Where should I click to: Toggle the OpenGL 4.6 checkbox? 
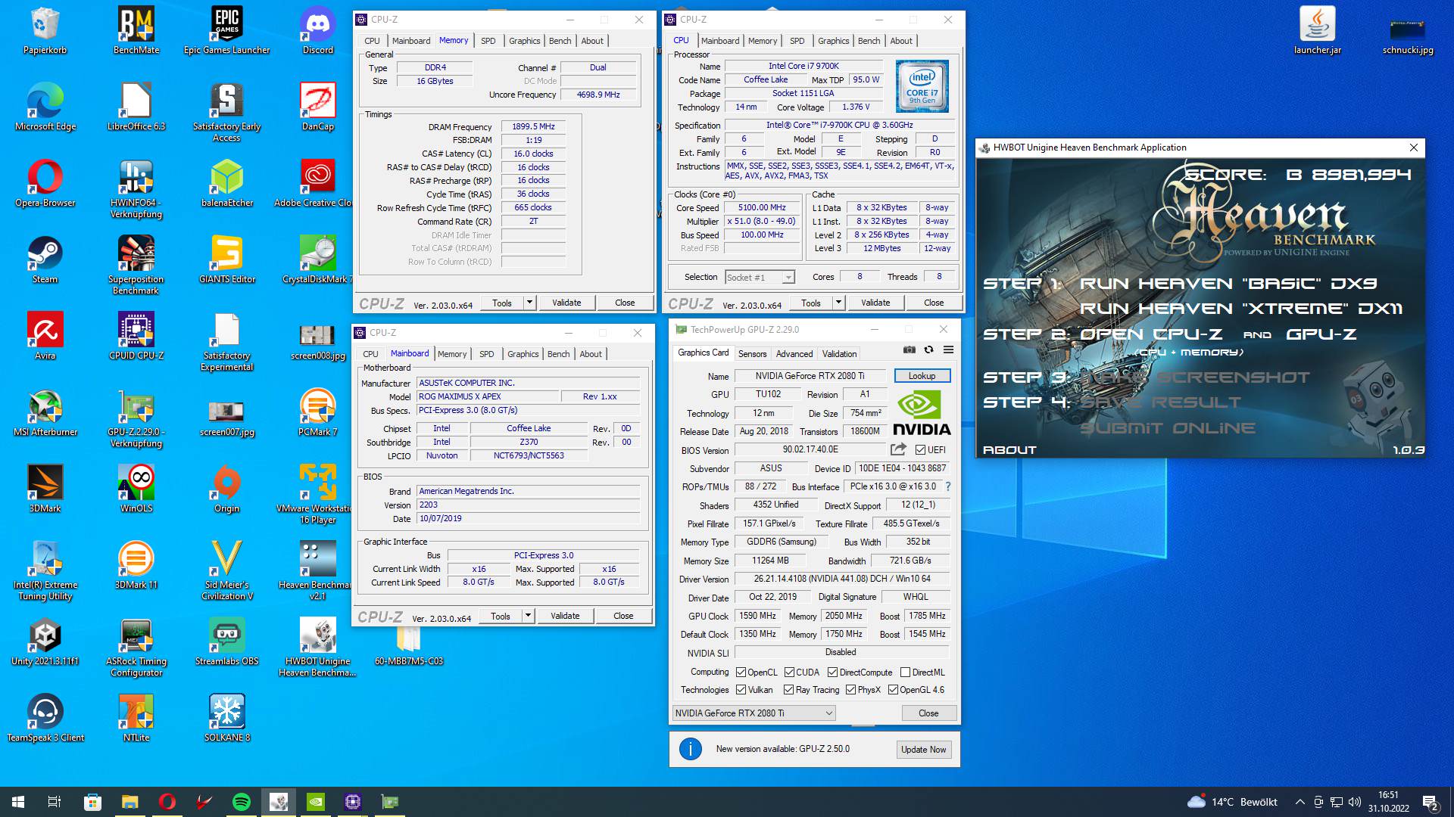click(x=893, y=689)
